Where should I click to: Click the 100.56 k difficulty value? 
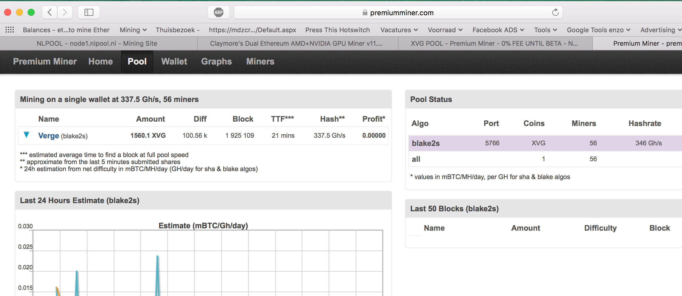(x=195, y=135)
